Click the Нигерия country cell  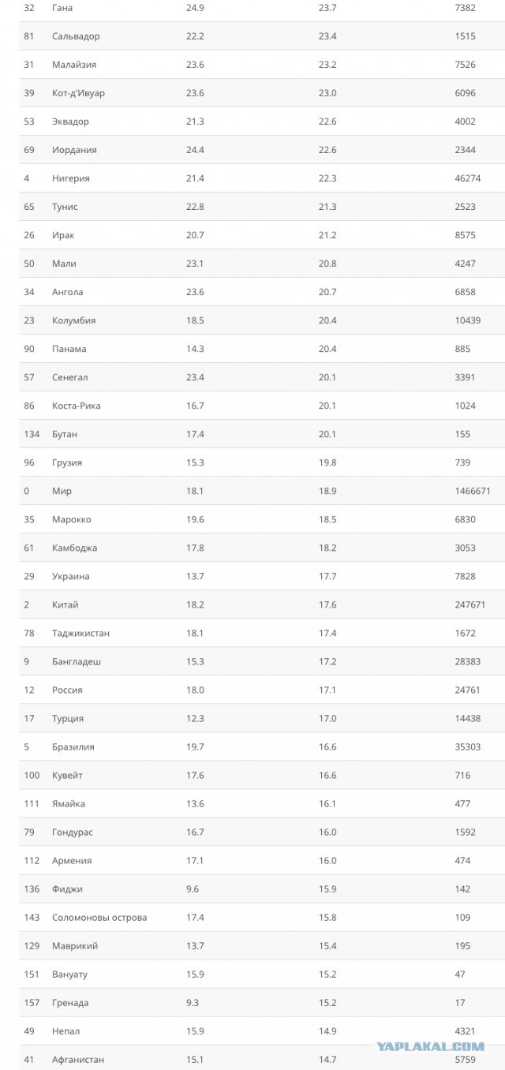[x=71, y=178]
